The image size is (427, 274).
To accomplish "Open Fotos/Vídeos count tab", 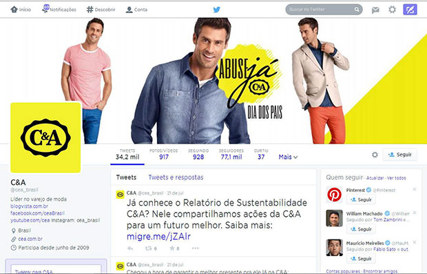I will coord(164,155).
